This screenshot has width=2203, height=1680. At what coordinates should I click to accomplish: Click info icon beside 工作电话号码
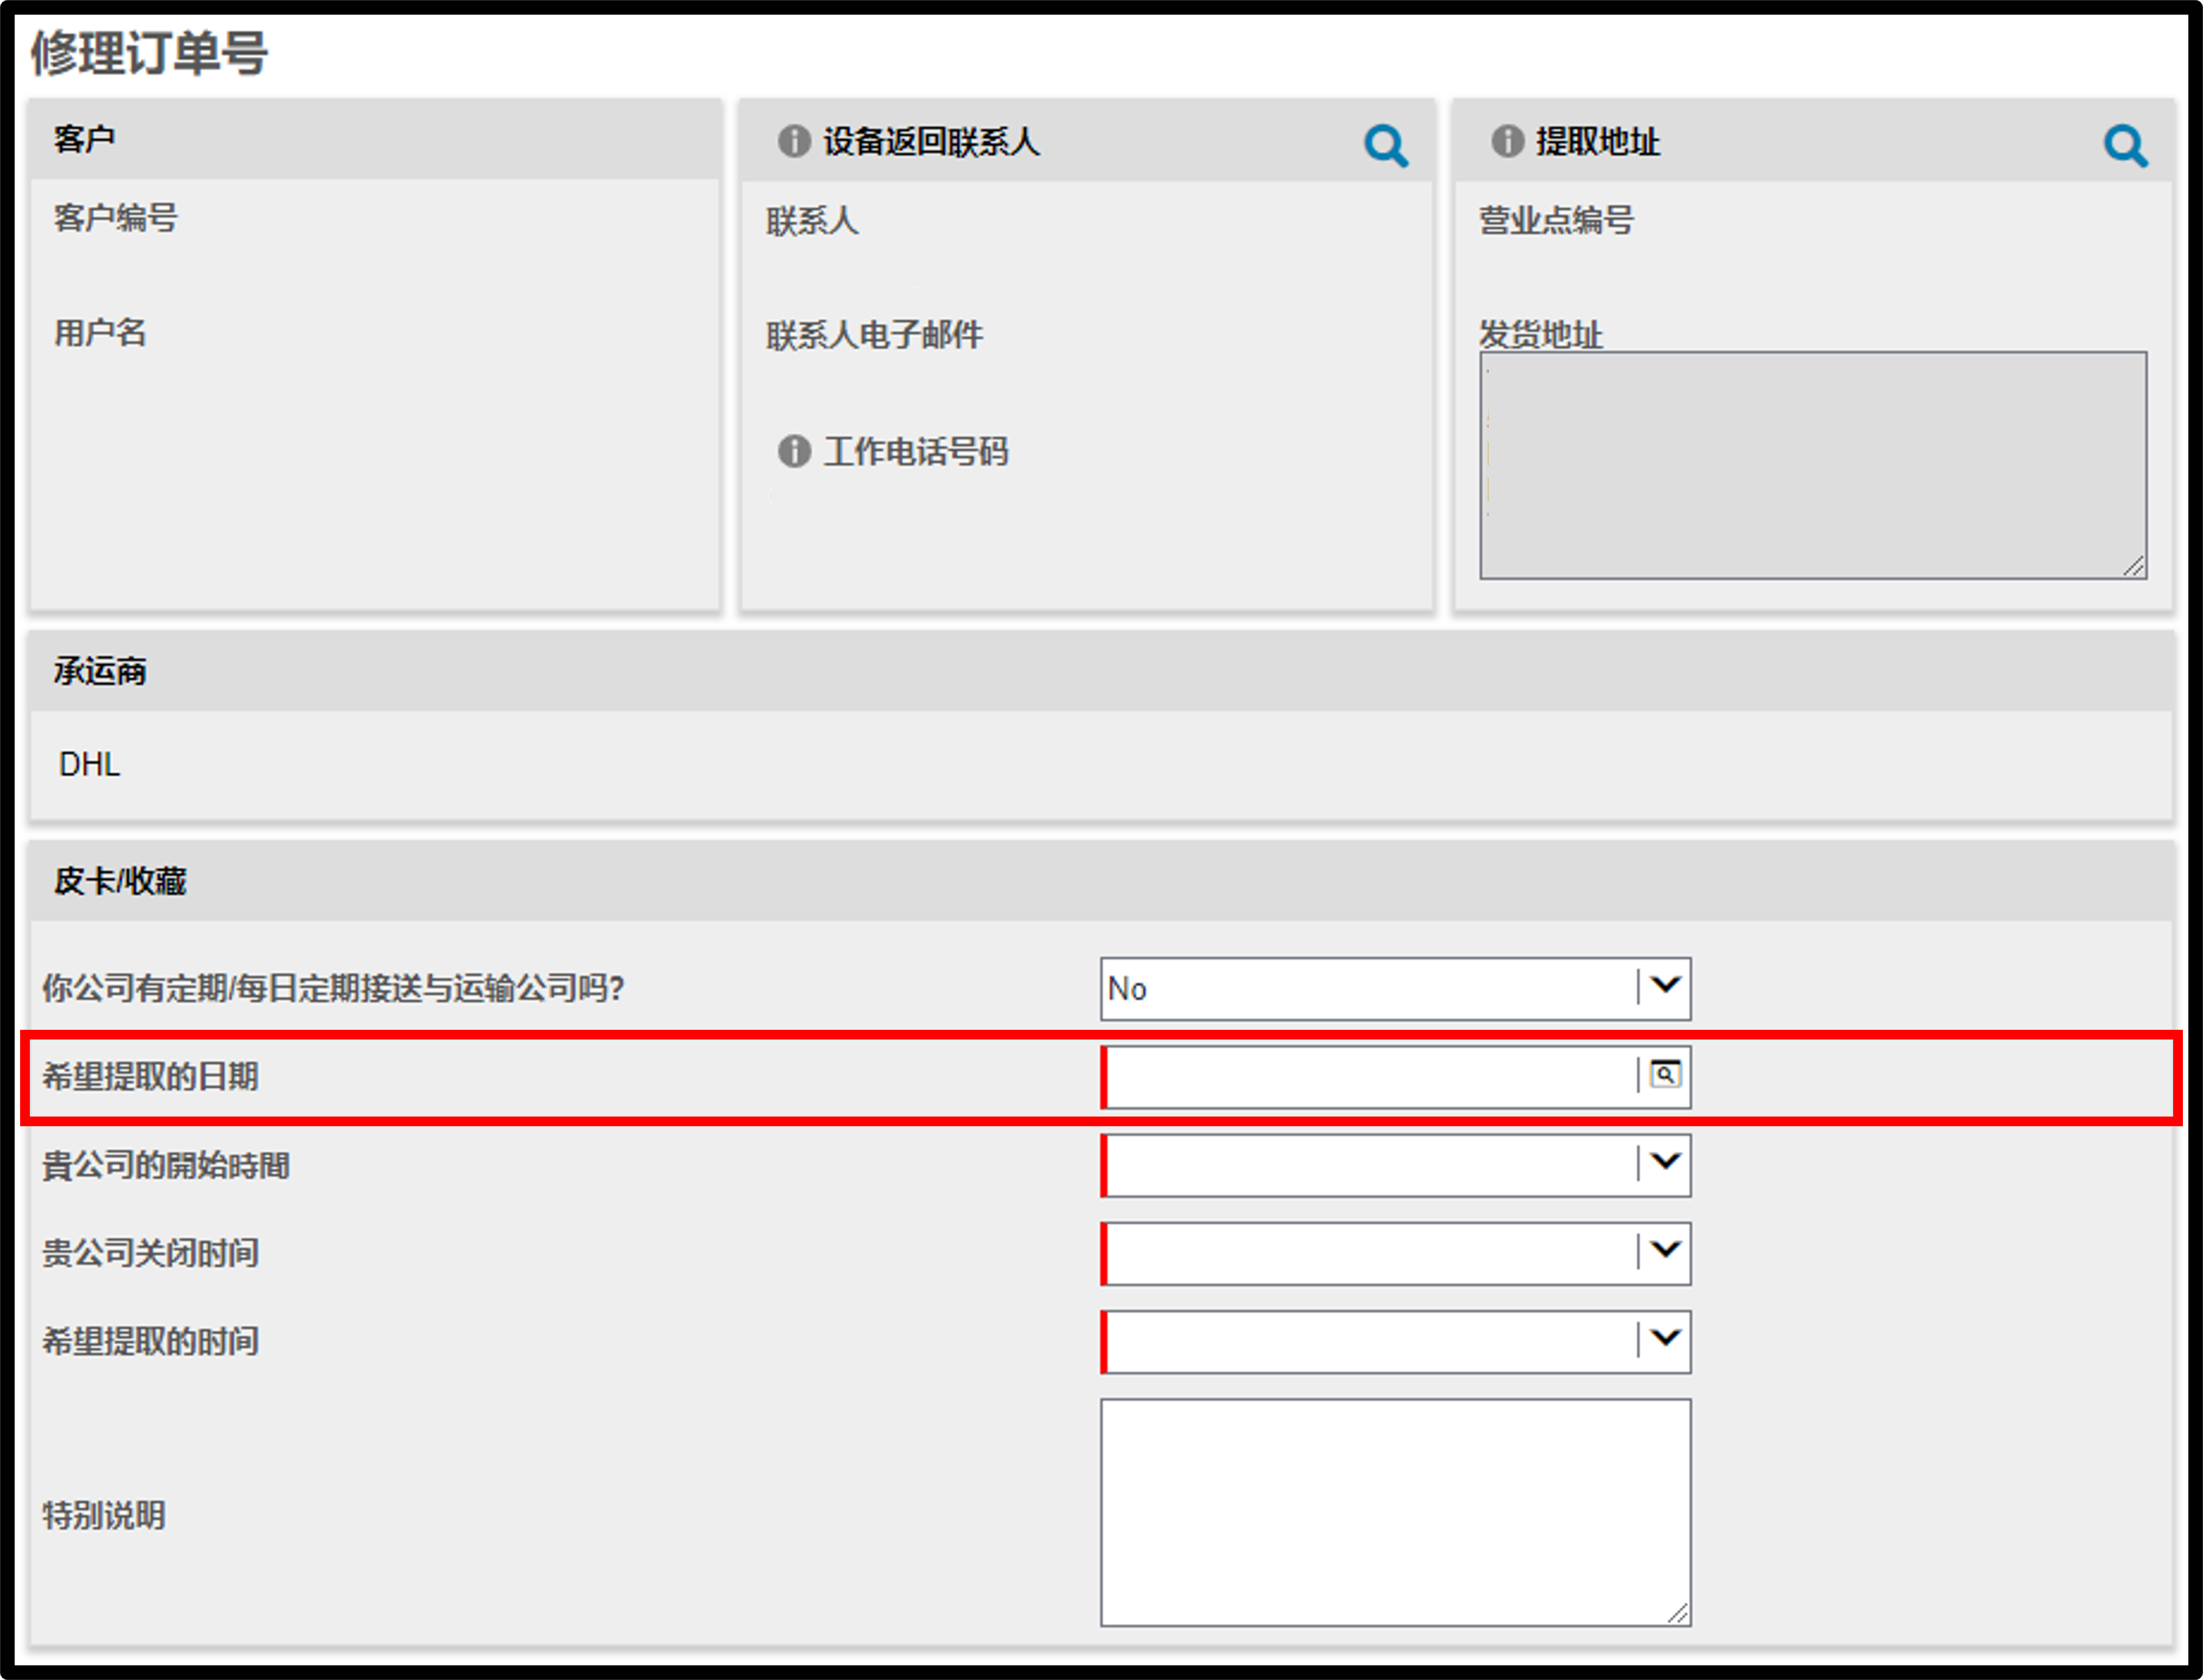point(794,451)
